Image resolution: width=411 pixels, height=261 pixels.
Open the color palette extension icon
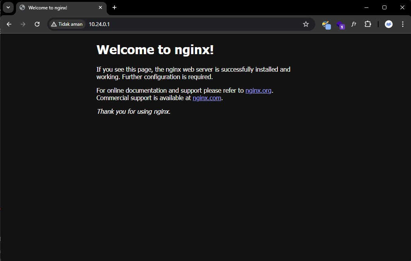tap(326, 25)
